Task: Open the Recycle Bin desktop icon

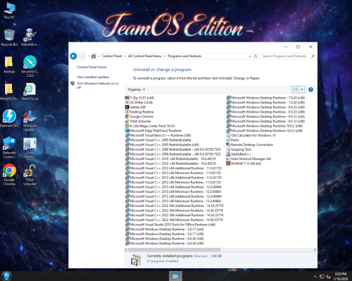Action: 9,37
